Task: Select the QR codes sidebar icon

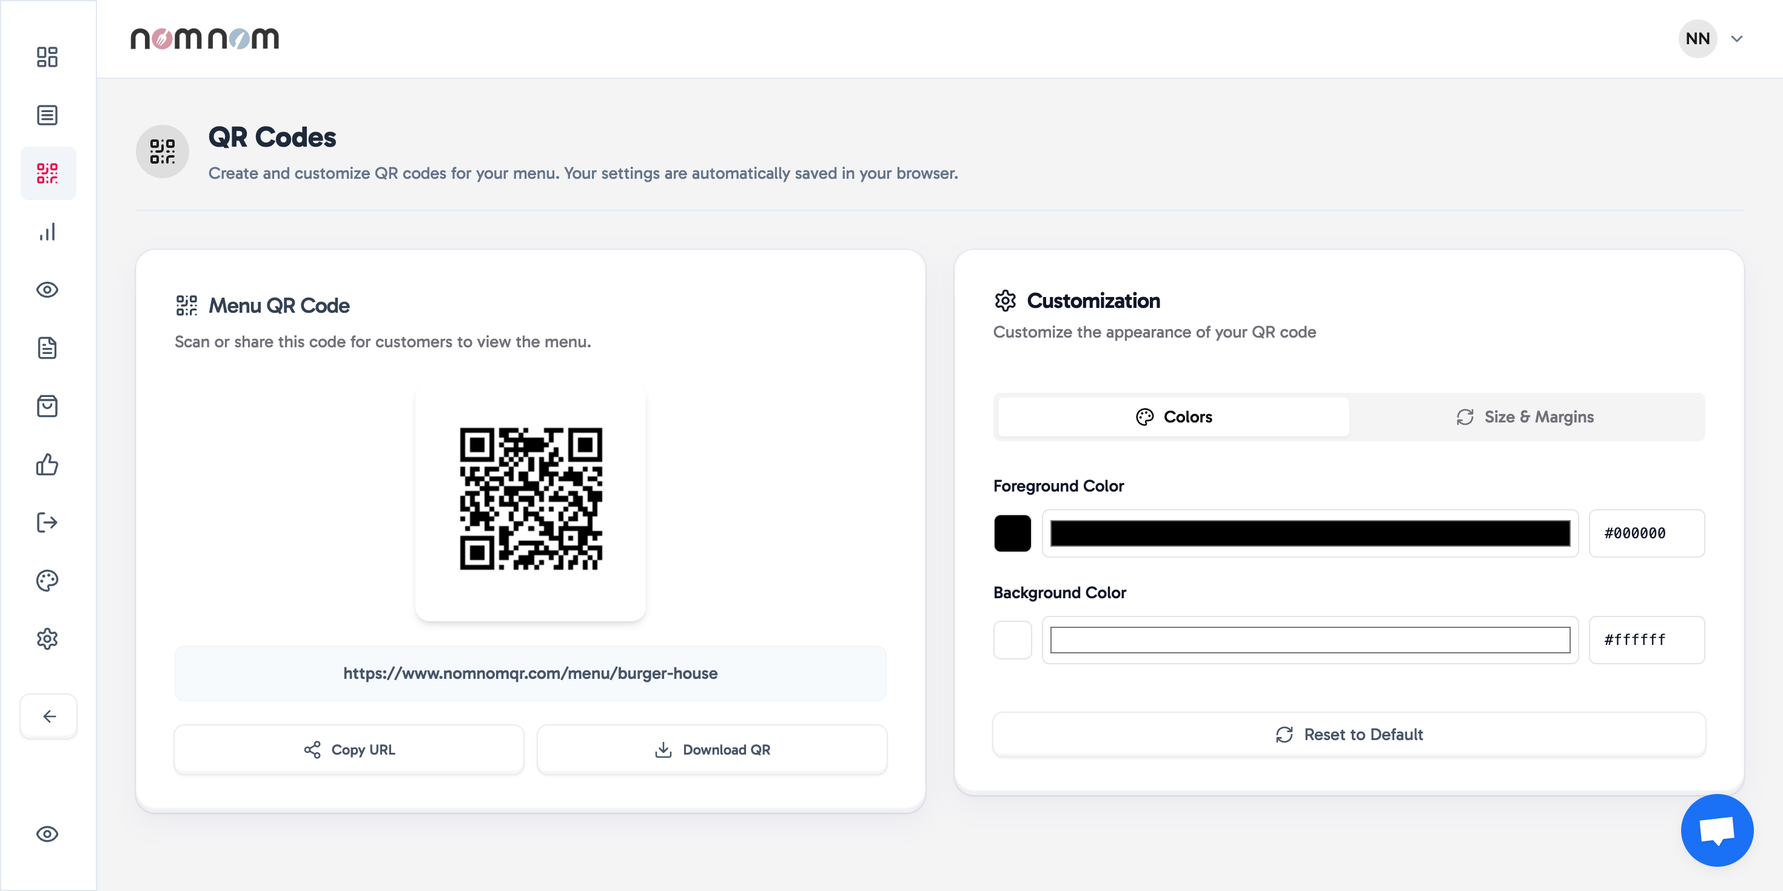Action: [47, 173]
